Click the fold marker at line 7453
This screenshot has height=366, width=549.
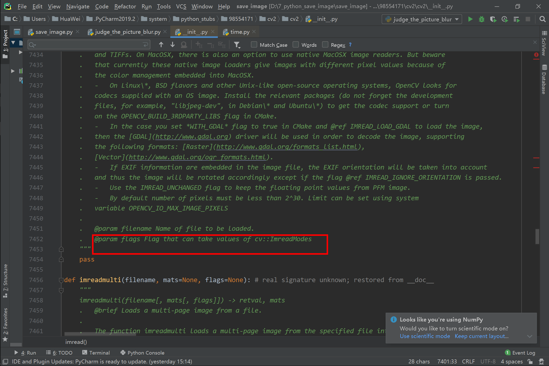click(61, 249)
